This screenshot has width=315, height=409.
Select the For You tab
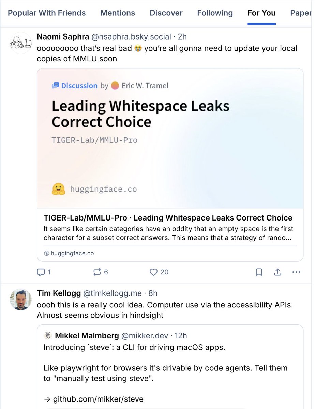click(x=261, y=13)
